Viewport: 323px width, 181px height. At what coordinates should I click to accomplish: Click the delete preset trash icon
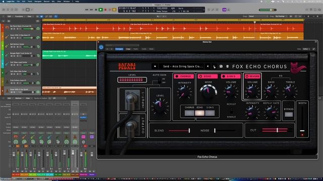[228, 66]
